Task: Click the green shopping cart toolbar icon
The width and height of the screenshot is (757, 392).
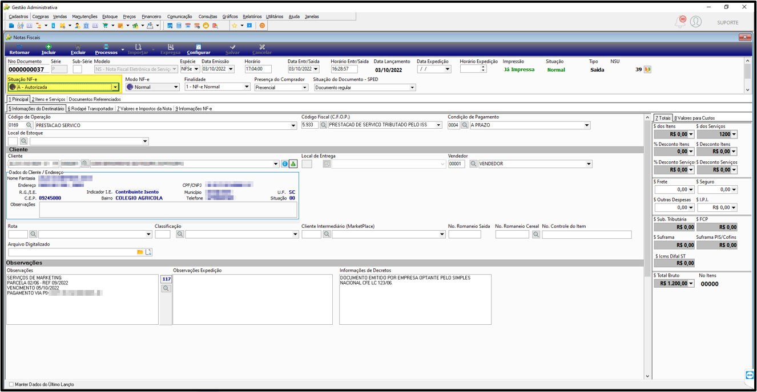Action: point(105,26)
